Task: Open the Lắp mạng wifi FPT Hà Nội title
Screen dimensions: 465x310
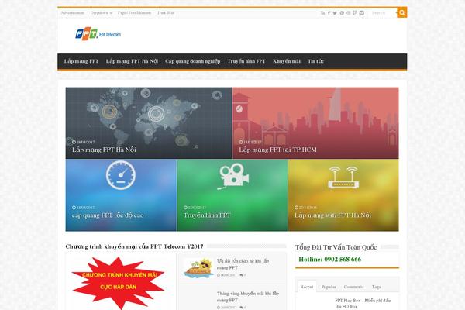Action: pos(332,215)
